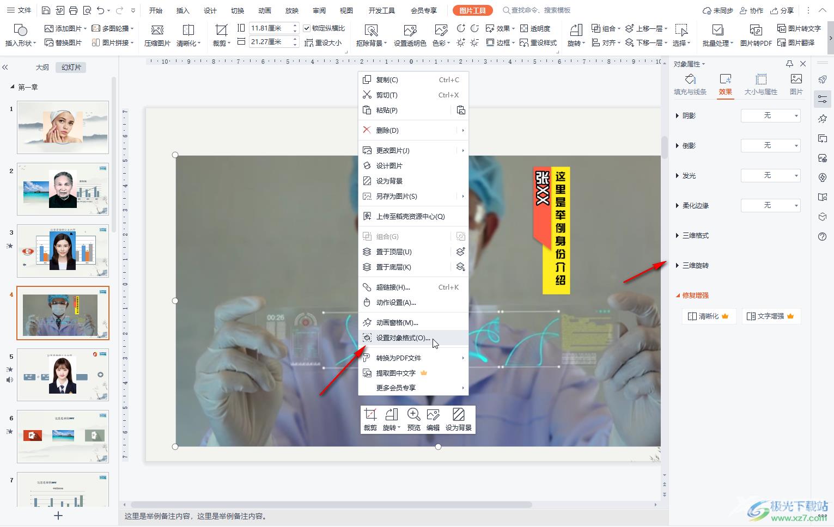
Task: Switch to the Insert ribbon tab
Action: coord(183,10)
